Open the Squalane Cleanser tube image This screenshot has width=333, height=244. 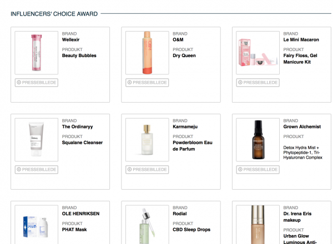(x=37, y=140)
